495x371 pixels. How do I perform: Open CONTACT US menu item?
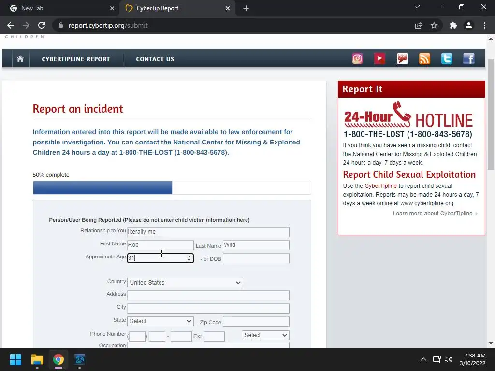(155, 59)
